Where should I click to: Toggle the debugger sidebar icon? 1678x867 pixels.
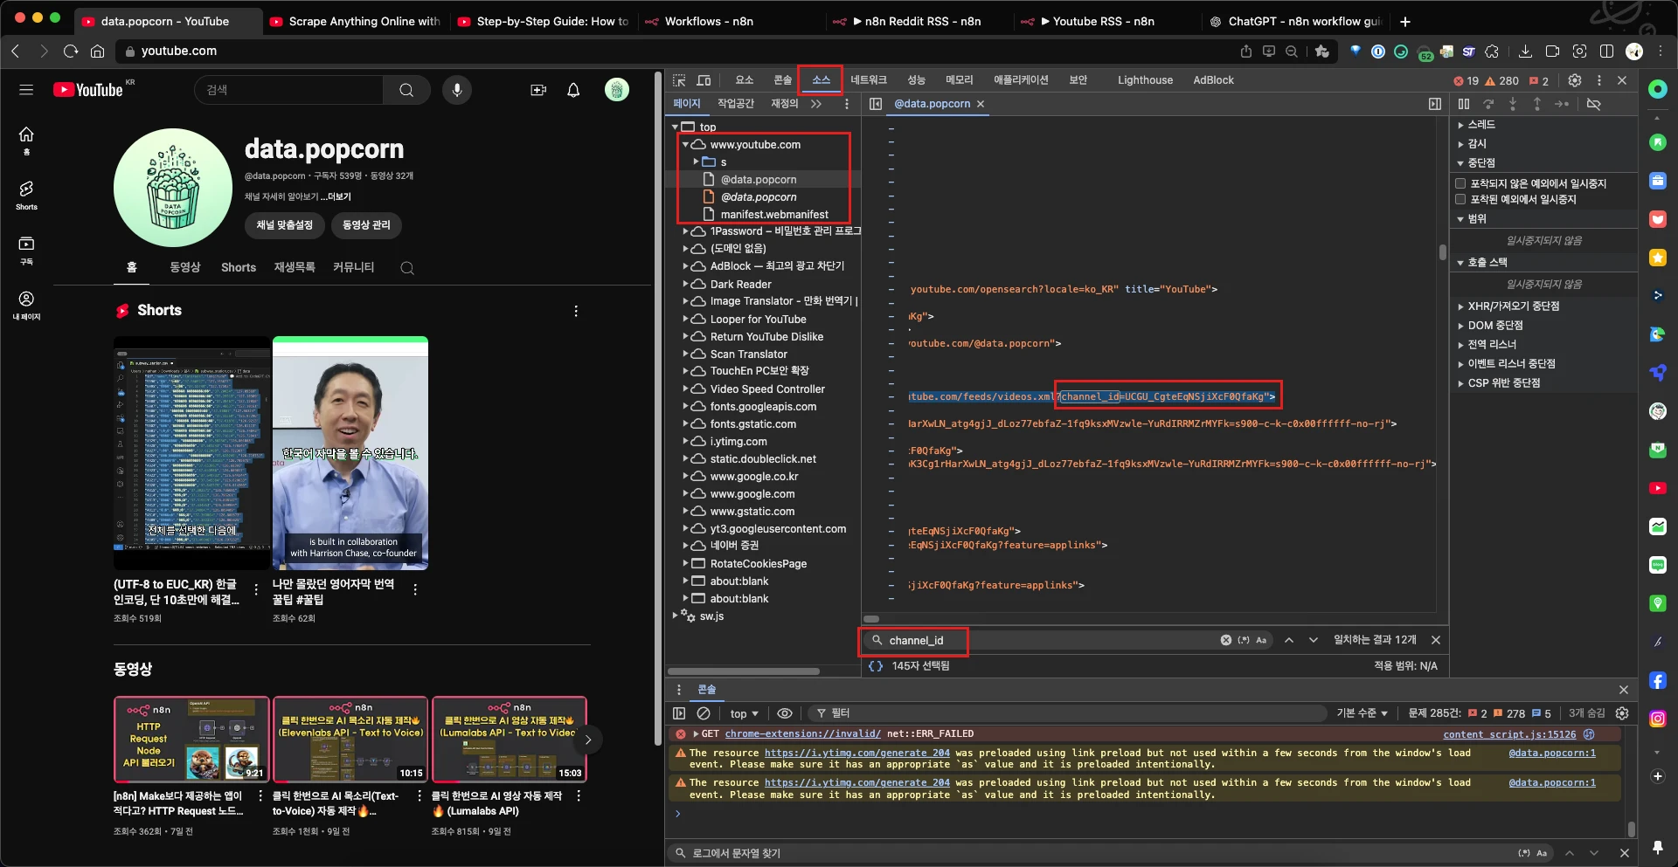pyautogui.click(x=1435, y=104)
